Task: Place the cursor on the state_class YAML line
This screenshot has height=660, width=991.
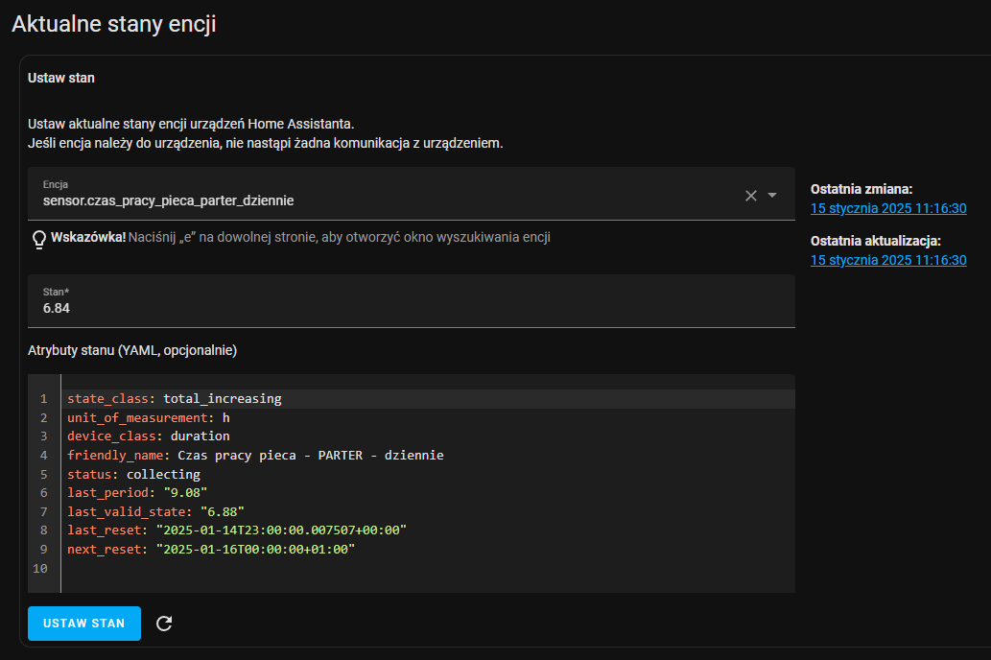Action: 174,398
